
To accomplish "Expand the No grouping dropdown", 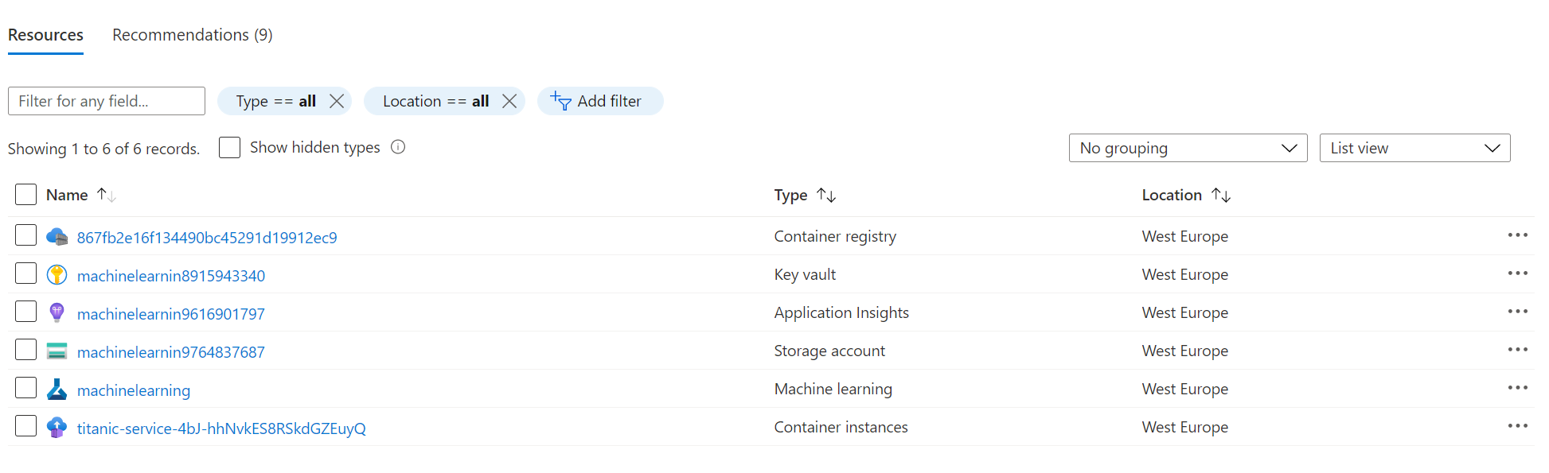I will point(1188,148).
